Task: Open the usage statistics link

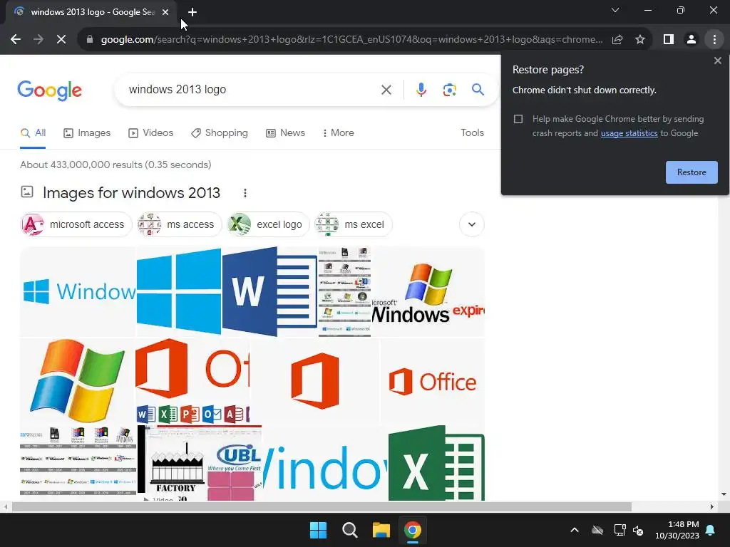Action: tap(629, 133)
